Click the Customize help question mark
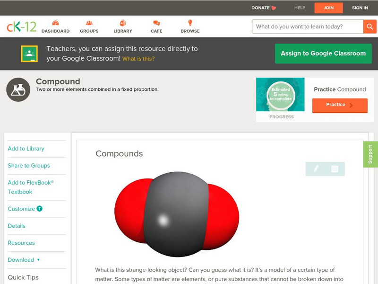The width and height of the screenshot is (378, 284). pyautogui.click(x=39, y=209)
